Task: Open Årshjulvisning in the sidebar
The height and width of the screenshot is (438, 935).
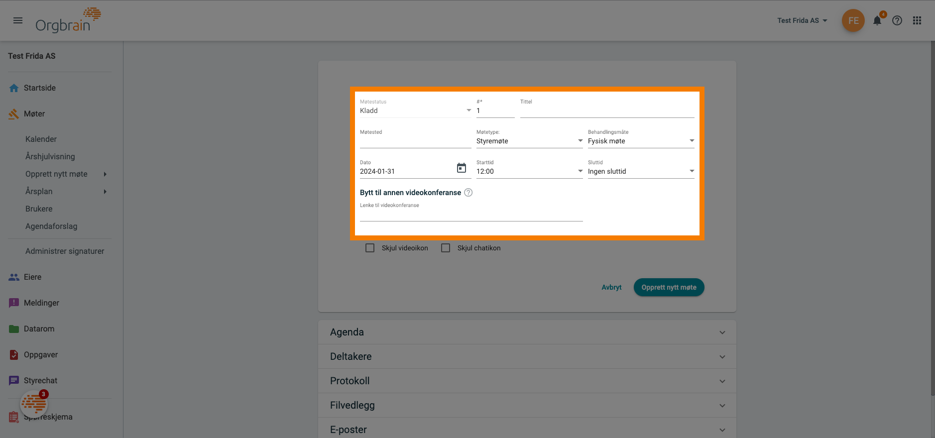Action: click(x=50, y=157)
